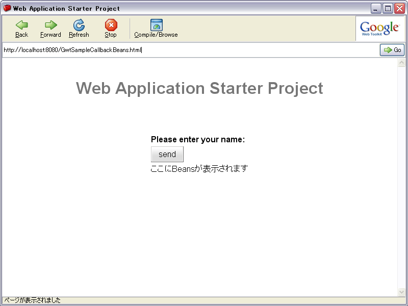Click the Back navigation arrow icon
The width and height of the screenshot is (408, 306).
tap(21, 24)
